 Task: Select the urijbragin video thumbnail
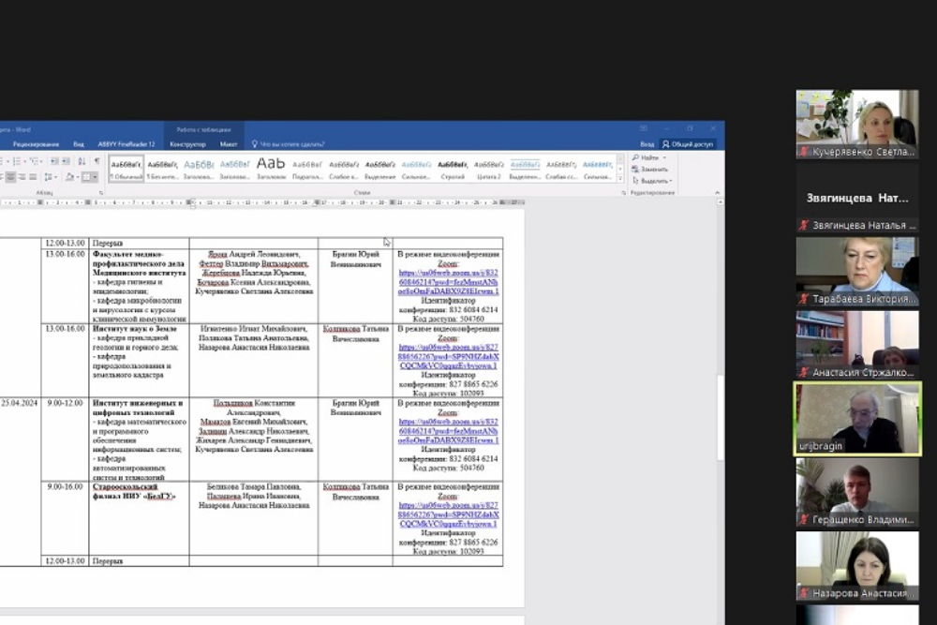coord(857,418)
